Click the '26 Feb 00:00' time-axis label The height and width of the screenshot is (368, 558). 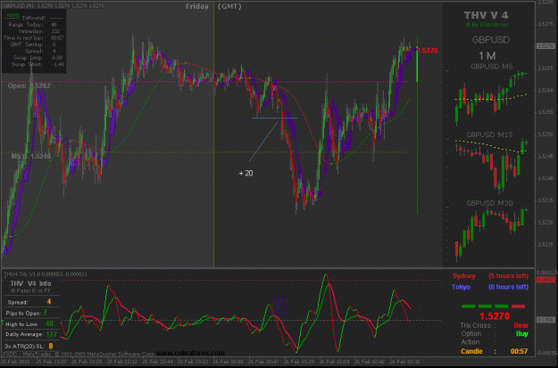coord(229,362)
